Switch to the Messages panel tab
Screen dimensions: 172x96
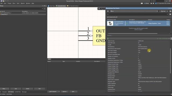pyautogui.click(x=24, y=92)
